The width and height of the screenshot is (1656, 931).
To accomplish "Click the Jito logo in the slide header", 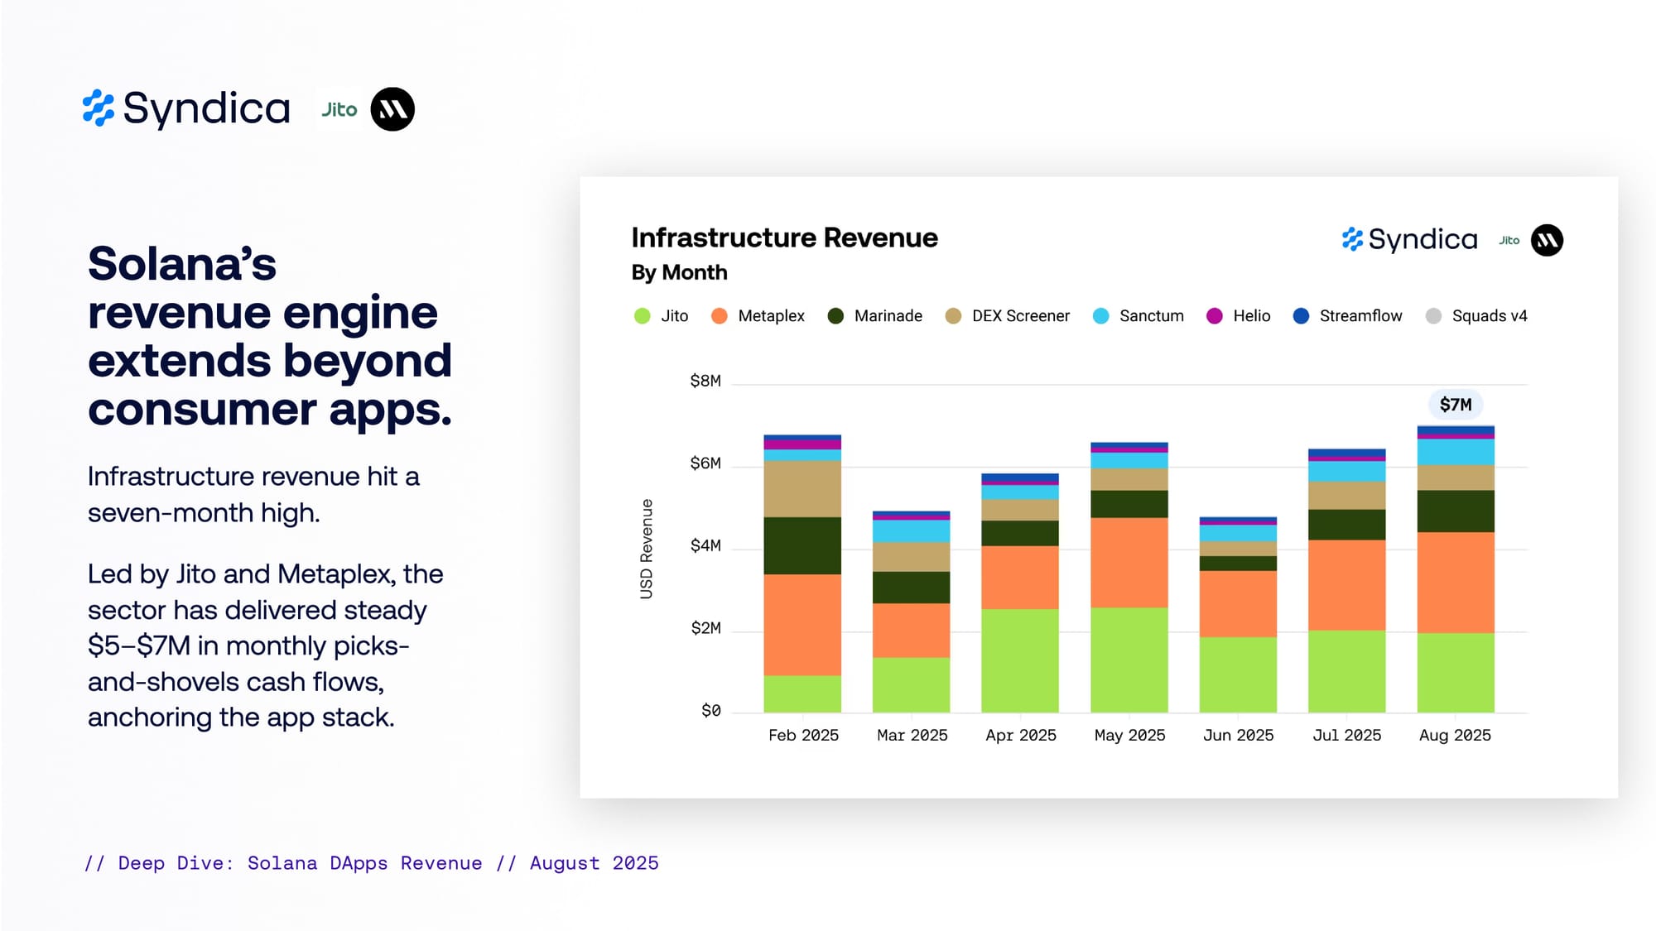I will click(339, 109).
